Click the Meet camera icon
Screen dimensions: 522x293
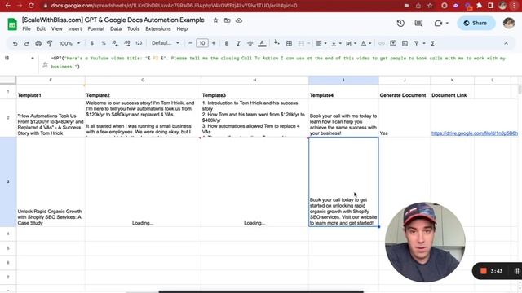coord(439,23)
